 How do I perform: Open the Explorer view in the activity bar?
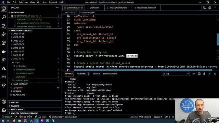[4, 9]
